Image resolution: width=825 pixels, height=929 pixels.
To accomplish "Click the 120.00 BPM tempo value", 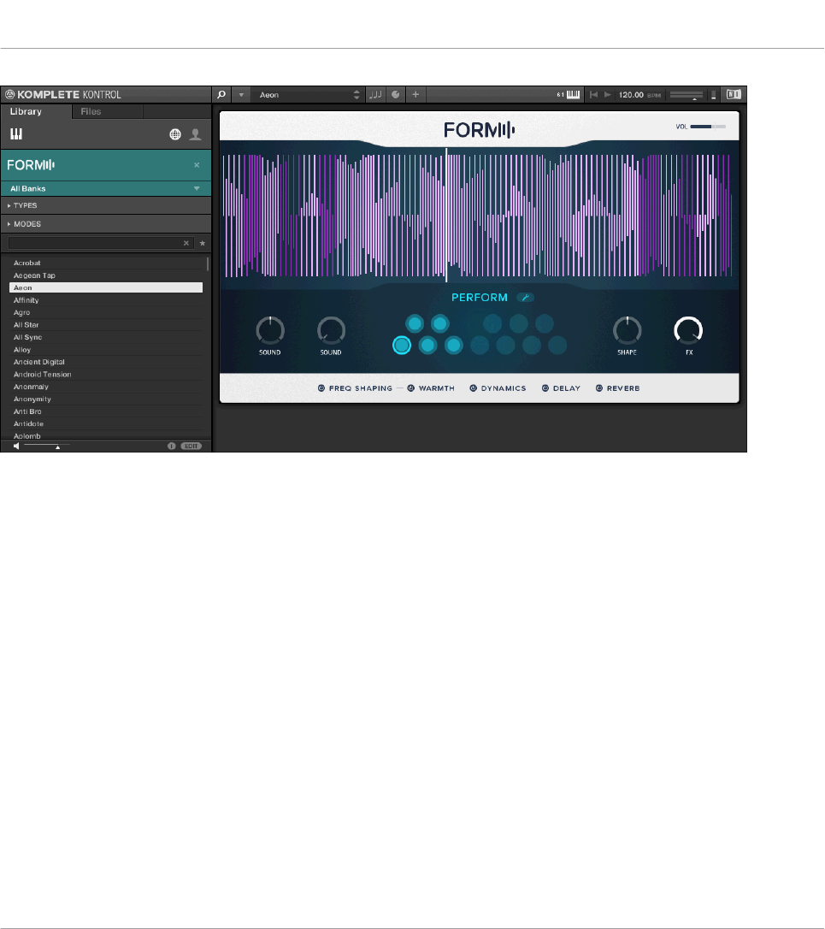I will [631, 95].
